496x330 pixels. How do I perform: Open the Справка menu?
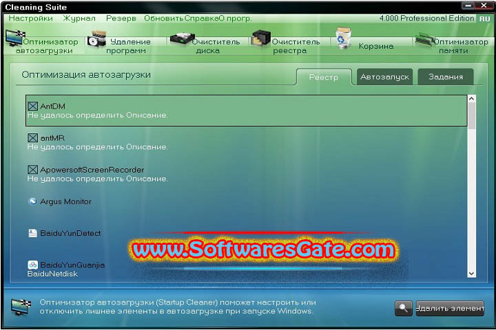tap(200, 19)
